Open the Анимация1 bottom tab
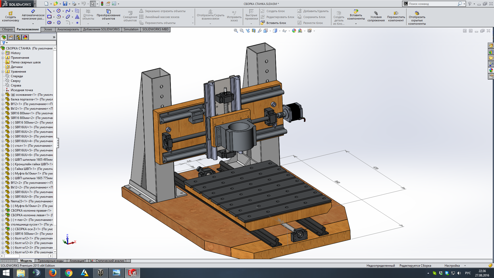The width and height of the screenshot is (494, 278). pyautogui.click(x=77, y=261)
